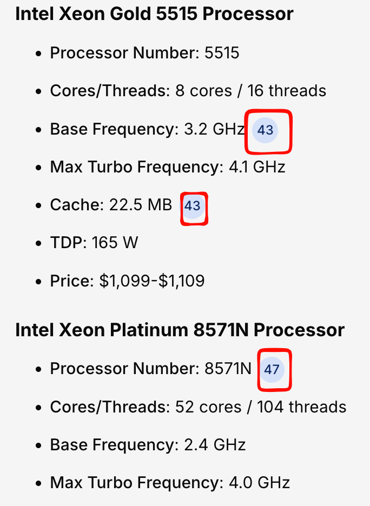Click the Price: $1,099-$1,109 text
Image resolution: width=370 pixels, height=506 pixels.
tap(127, 281)
